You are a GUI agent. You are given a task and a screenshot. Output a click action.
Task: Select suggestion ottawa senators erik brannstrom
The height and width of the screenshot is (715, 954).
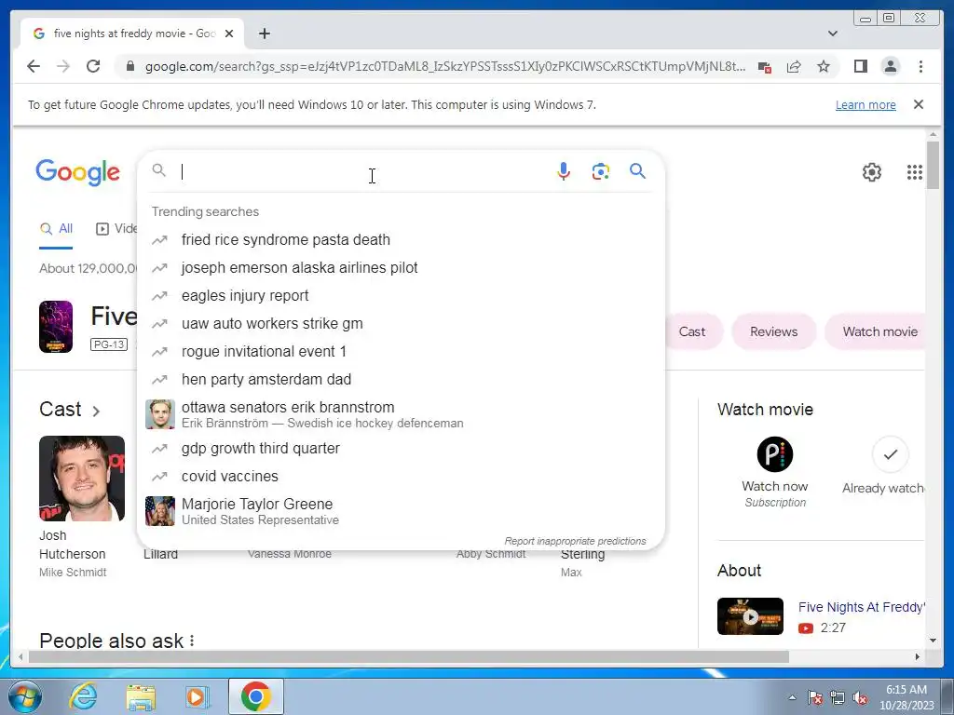click(402, 414)
